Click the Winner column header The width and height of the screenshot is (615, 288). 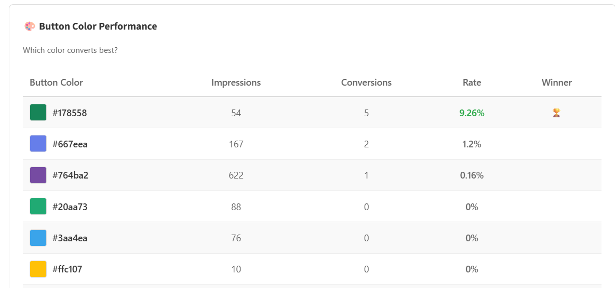click(x=556, y=83)
